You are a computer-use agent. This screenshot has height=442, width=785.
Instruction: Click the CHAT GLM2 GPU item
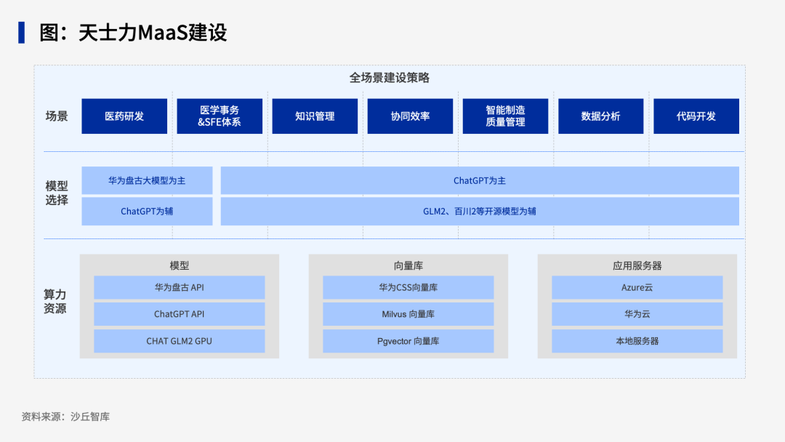(180, 341)
